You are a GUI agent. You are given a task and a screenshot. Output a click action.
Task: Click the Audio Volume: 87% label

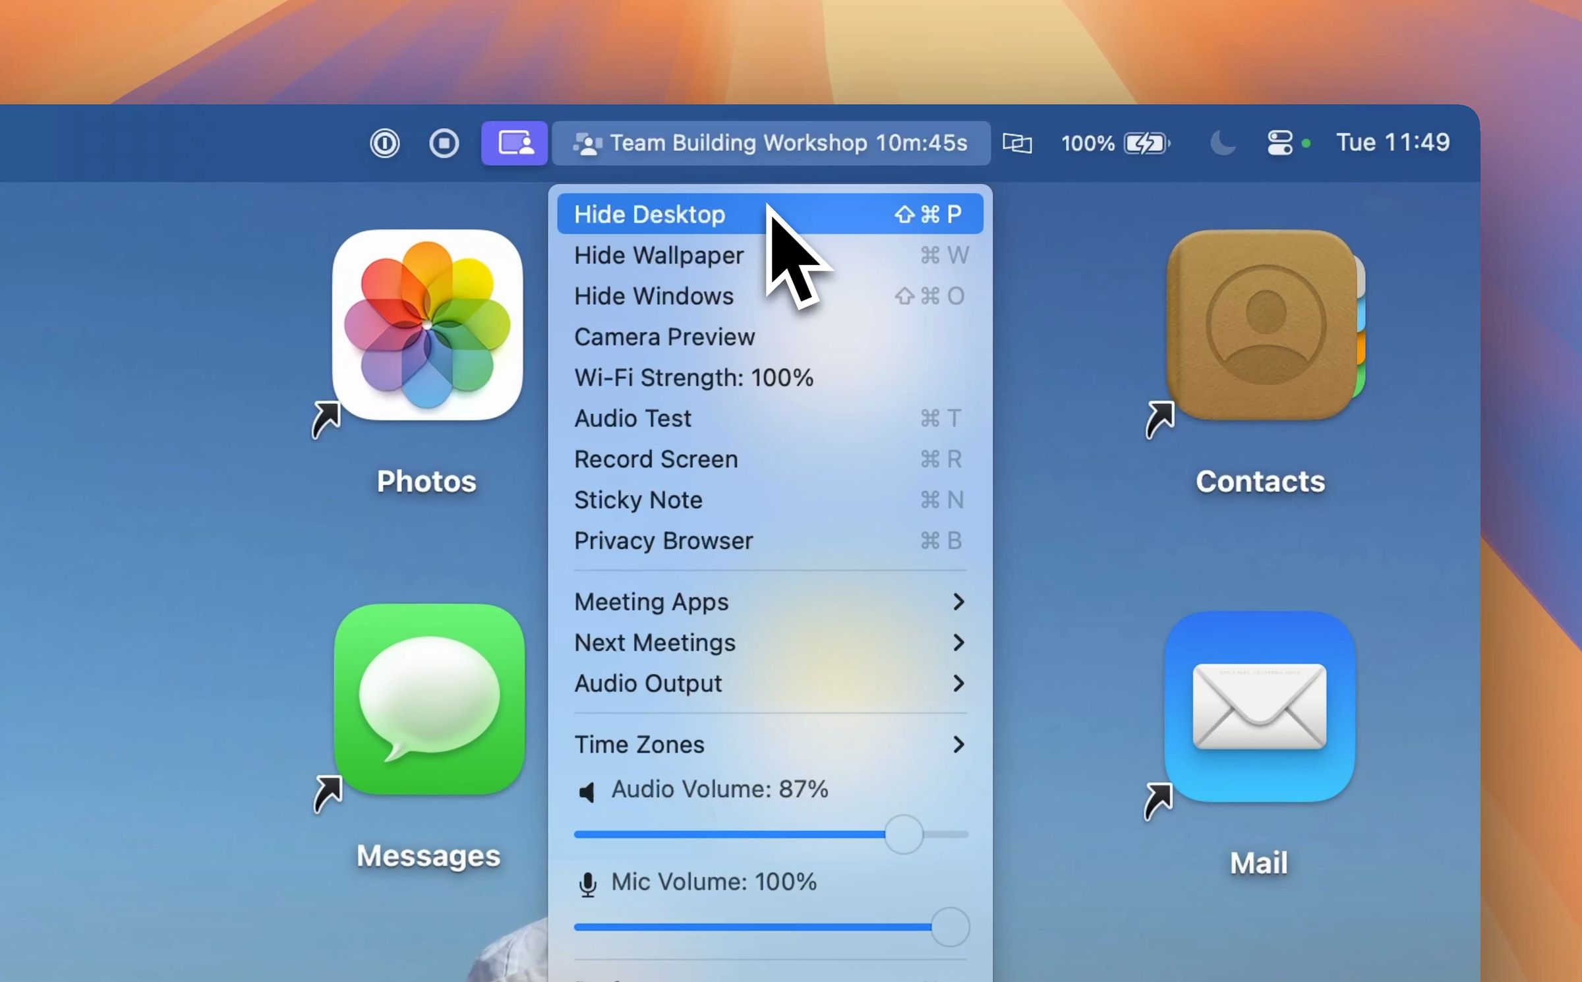pyautogui.click(x=720, y=789)
